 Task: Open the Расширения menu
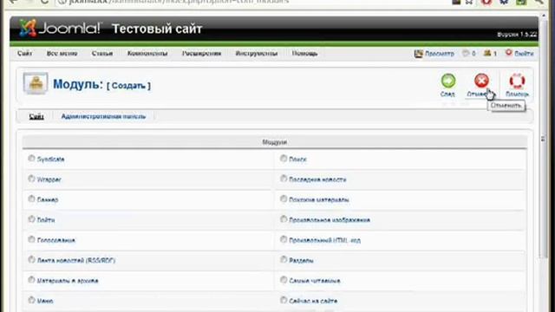[x=201, y=54]
